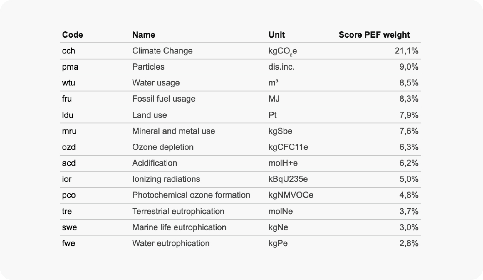This screenshot has width=483, height=280.
Task: Select the 2,8% weight value
Action: tap(409, 243)
